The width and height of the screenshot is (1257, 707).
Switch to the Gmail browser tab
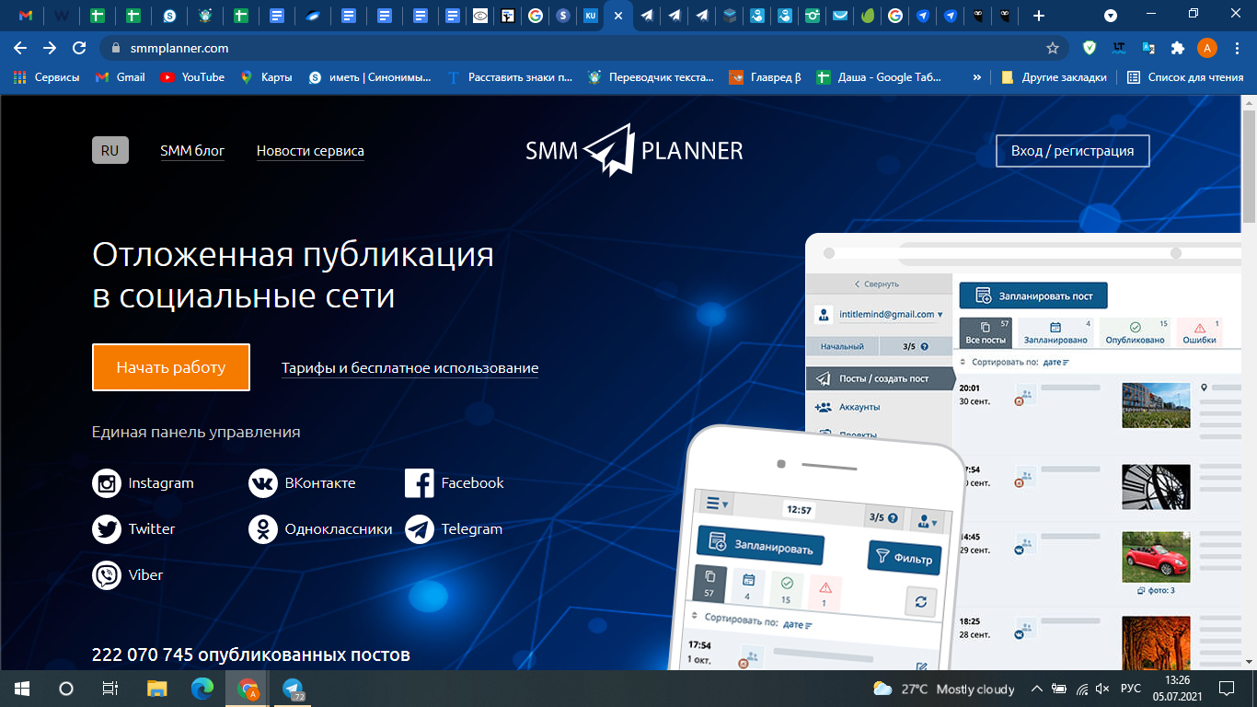pos(26,16)
